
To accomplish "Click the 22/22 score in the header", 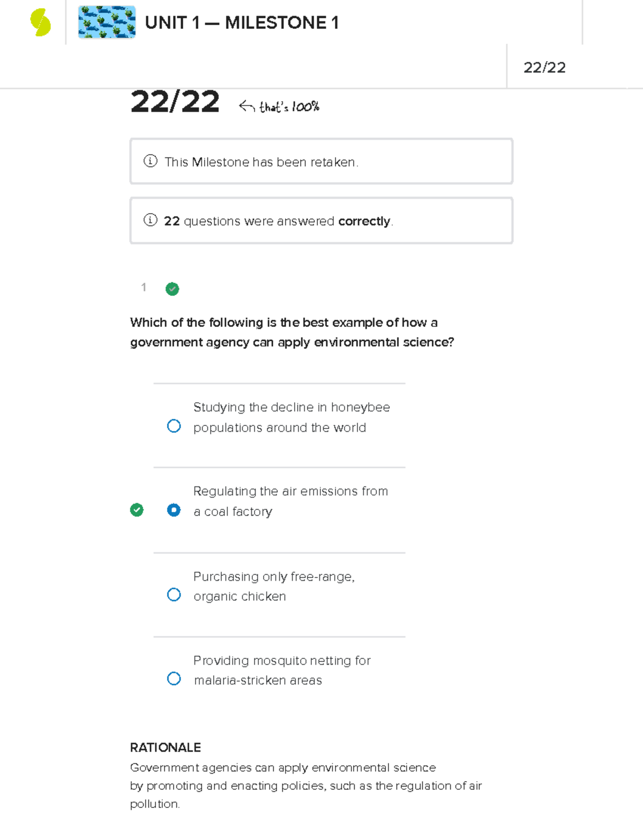I will click(544, 68).
